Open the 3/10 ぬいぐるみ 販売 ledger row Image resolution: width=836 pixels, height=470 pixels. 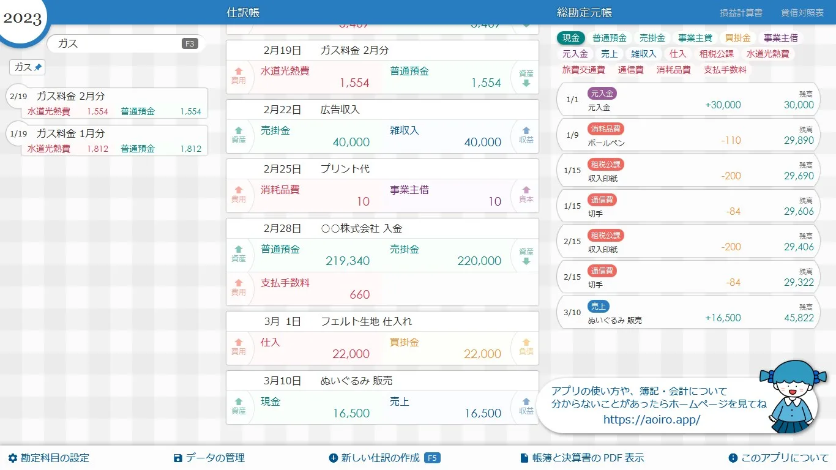coord(689,313)
